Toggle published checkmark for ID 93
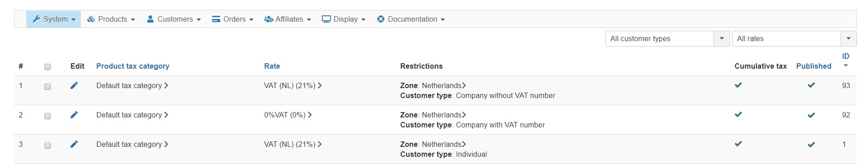The width and height of the screenshot is (866, 164). (811, 85)
